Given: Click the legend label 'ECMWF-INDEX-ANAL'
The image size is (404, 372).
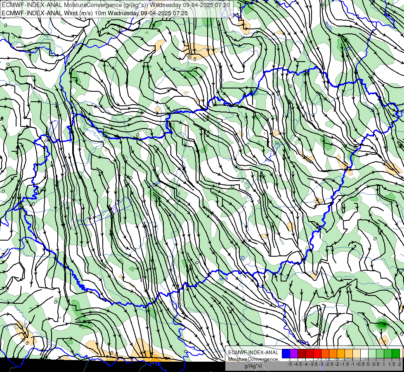Looking at the screenshot, I should click(x=253, y=353).
